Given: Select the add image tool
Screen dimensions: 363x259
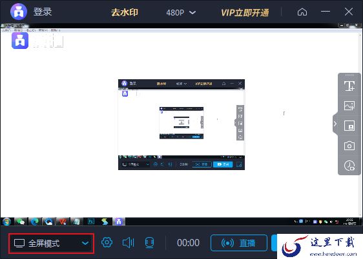Looking at the screenshot, I should [x=349, y=106].
